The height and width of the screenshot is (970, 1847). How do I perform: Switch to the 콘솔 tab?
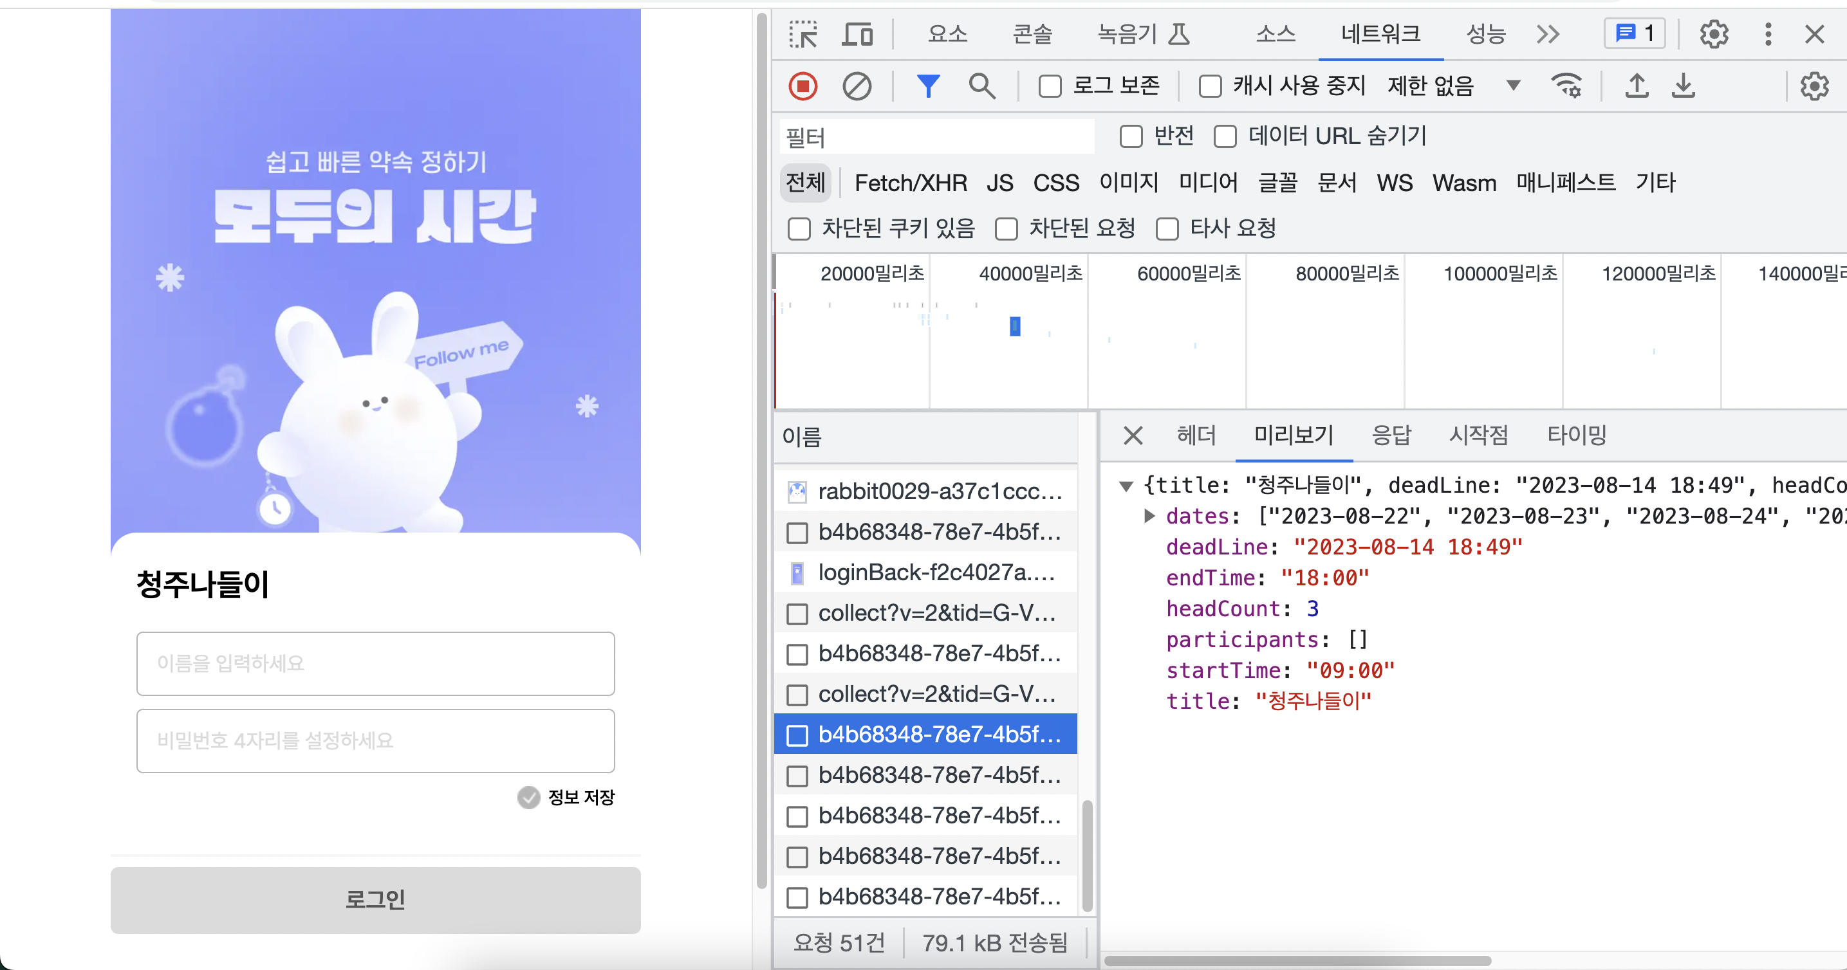coord(1032,33)
